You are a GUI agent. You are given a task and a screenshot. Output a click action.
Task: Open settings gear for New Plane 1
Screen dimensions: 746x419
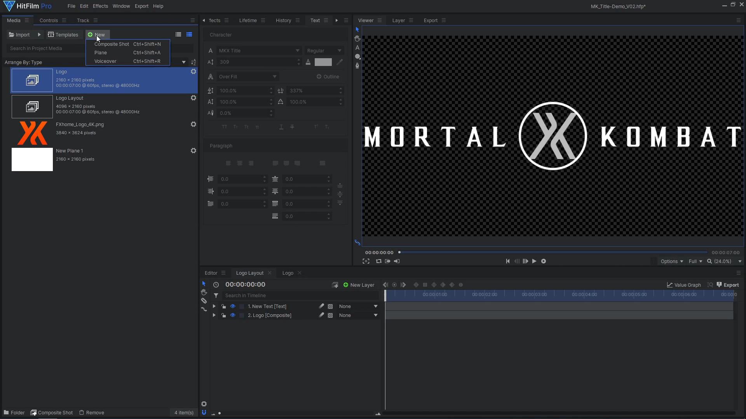coord(193,151)
